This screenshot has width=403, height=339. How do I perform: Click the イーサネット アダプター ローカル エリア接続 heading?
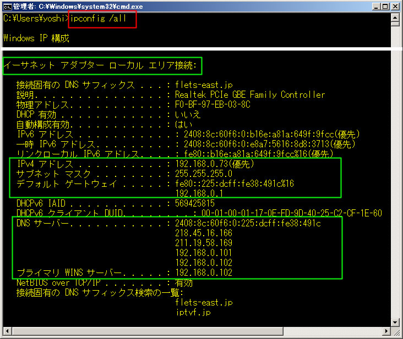click(100, 65)
